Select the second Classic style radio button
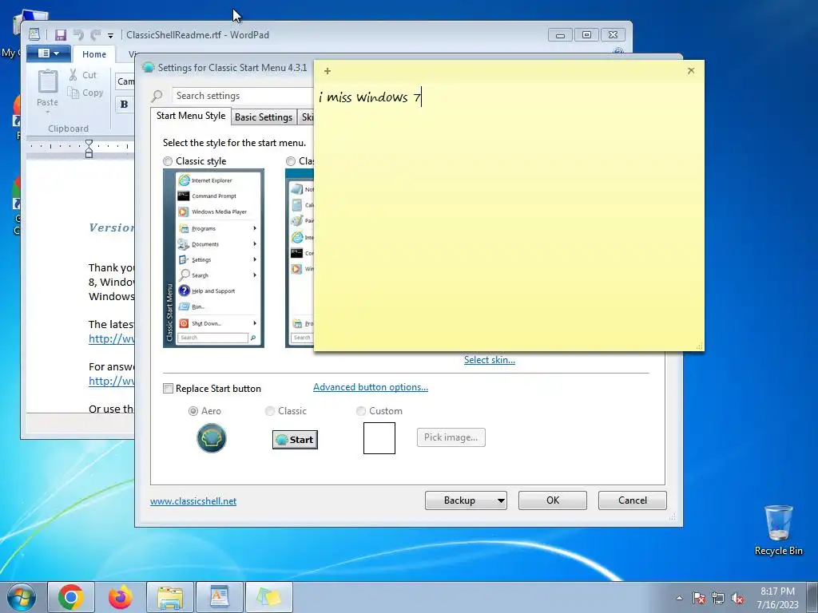 click(x=291, y=161)
